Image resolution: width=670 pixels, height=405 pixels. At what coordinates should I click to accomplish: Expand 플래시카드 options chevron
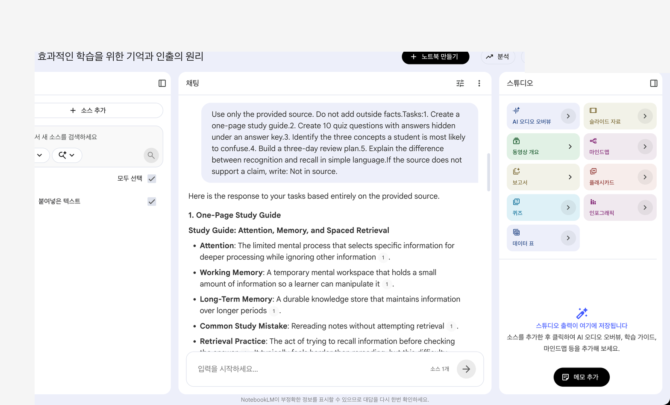(x=645, y=177)
